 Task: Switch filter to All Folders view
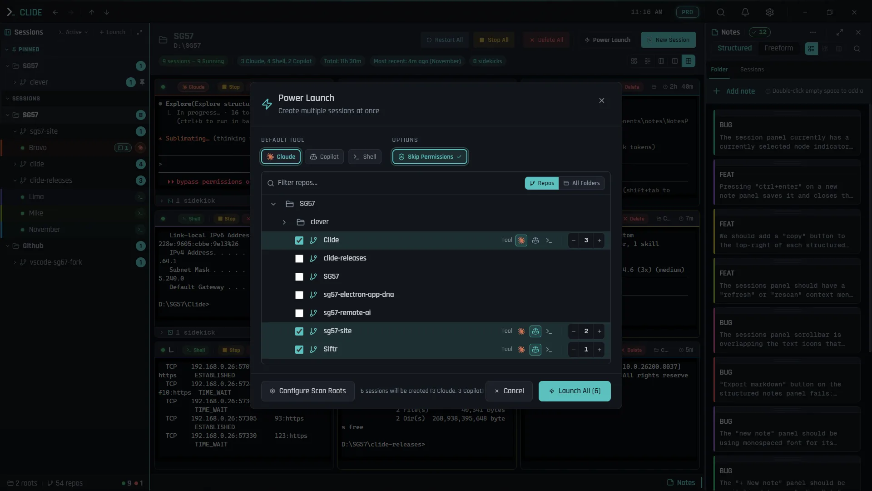pyautogui.click(x=582, y=183)
